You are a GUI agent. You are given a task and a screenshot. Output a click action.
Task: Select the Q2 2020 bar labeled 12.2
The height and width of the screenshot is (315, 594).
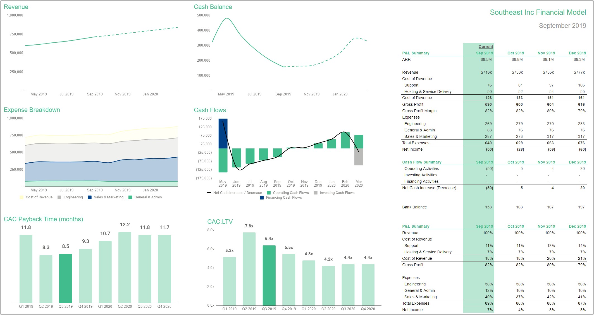coord(125,268)
